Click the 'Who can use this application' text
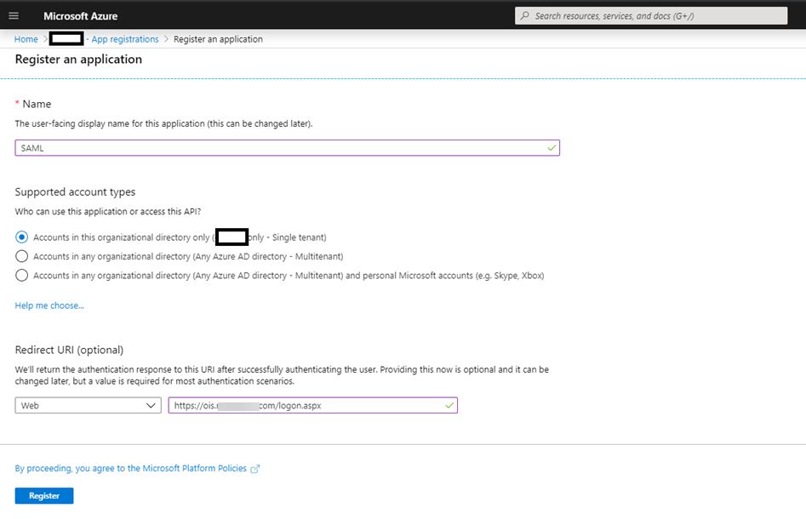Screen dimensions: 806x519 [x=108, y=211]
